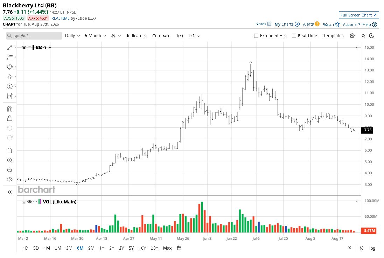384x258 pixels.
Task: Collapse the VOL pane chevron
Action: tap(357, 202)
